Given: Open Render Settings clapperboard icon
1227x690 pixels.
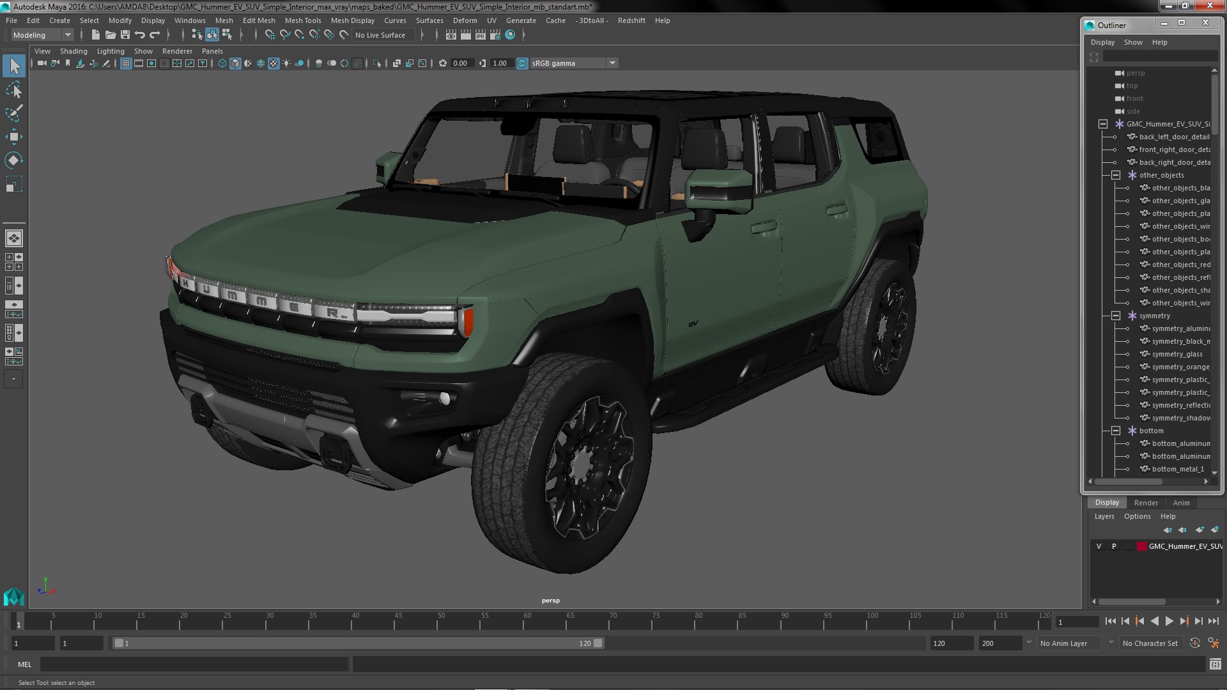Looking at the screenshot, I should [x=495, y=35].
